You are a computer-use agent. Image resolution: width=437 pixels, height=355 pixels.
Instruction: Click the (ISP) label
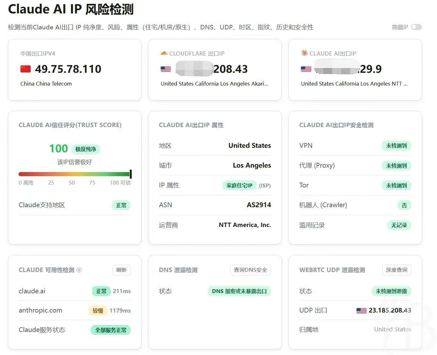click(265, 185)
